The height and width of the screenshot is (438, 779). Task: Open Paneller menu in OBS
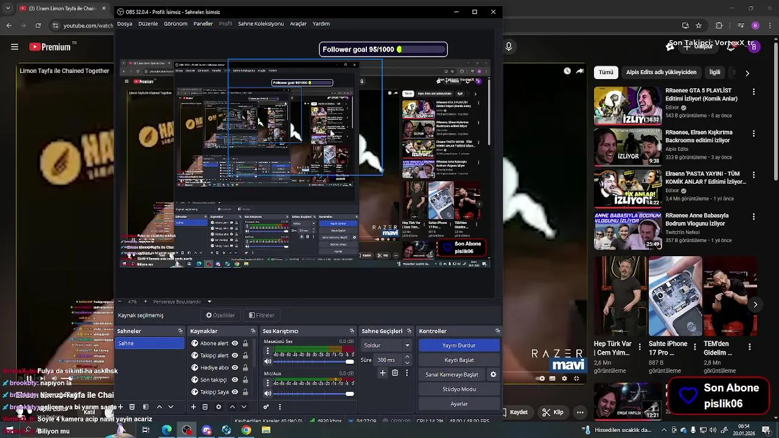click(x=203, y=24)
